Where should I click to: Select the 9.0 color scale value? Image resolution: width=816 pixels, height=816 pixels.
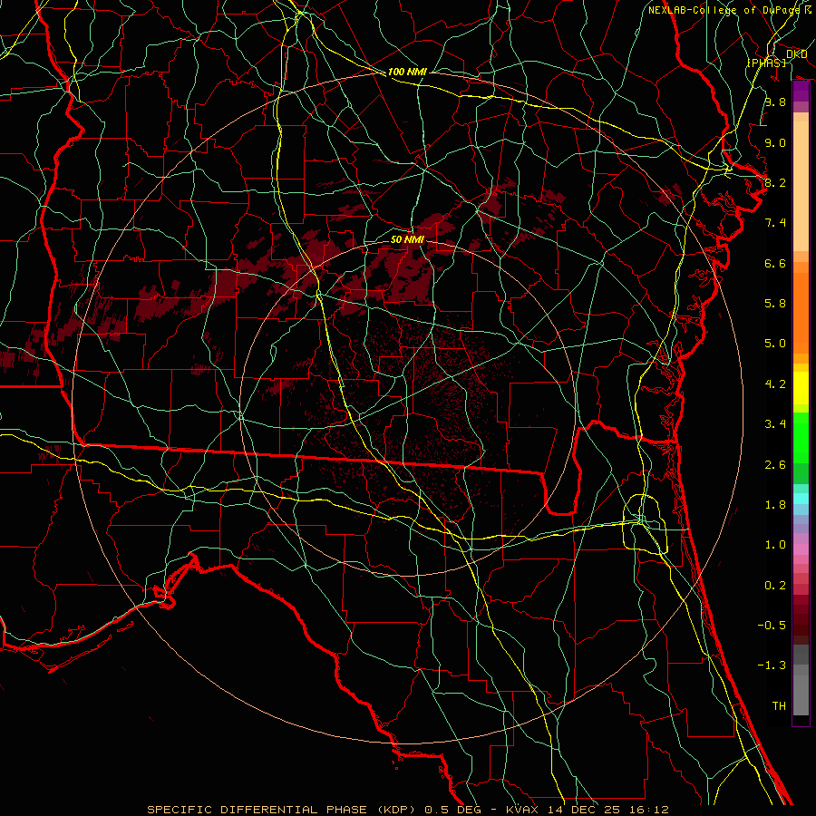point(775,142)
